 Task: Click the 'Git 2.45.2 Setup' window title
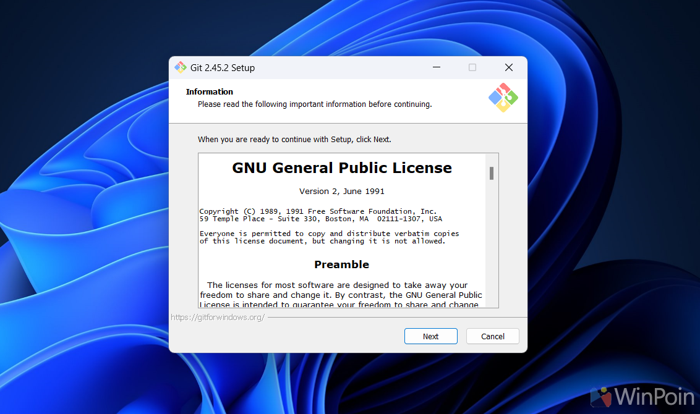pyautogui.click(x=223, y=68)
